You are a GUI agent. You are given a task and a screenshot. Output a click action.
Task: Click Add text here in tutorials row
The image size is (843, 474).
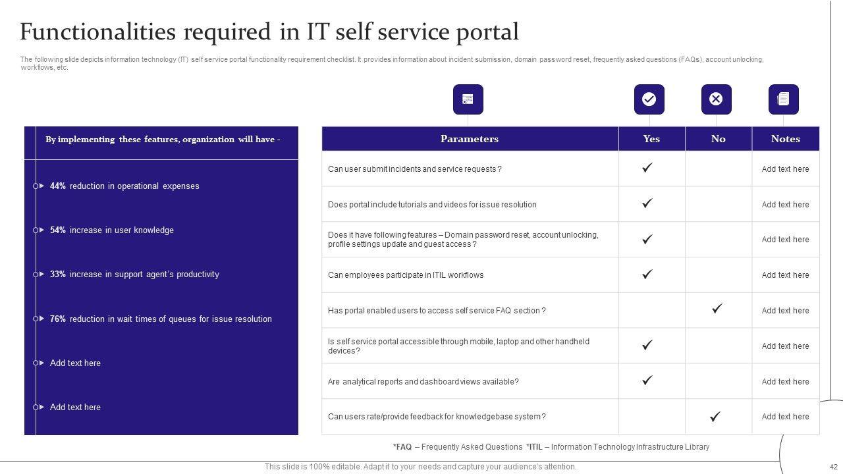coord(785,205)
